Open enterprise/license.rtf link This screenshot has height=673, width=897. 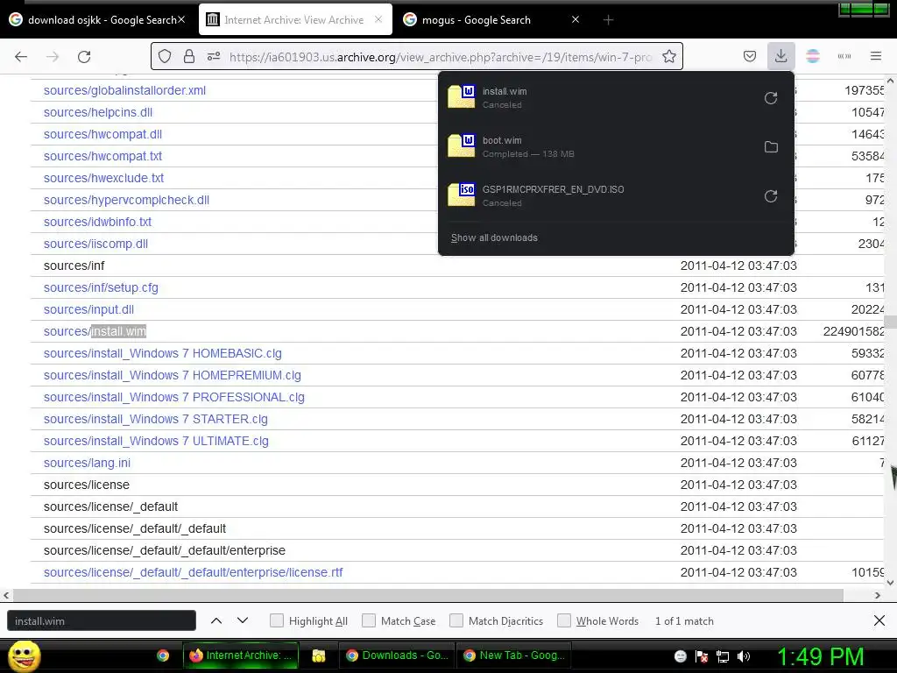pyautogui.click(x=194, y=572)
